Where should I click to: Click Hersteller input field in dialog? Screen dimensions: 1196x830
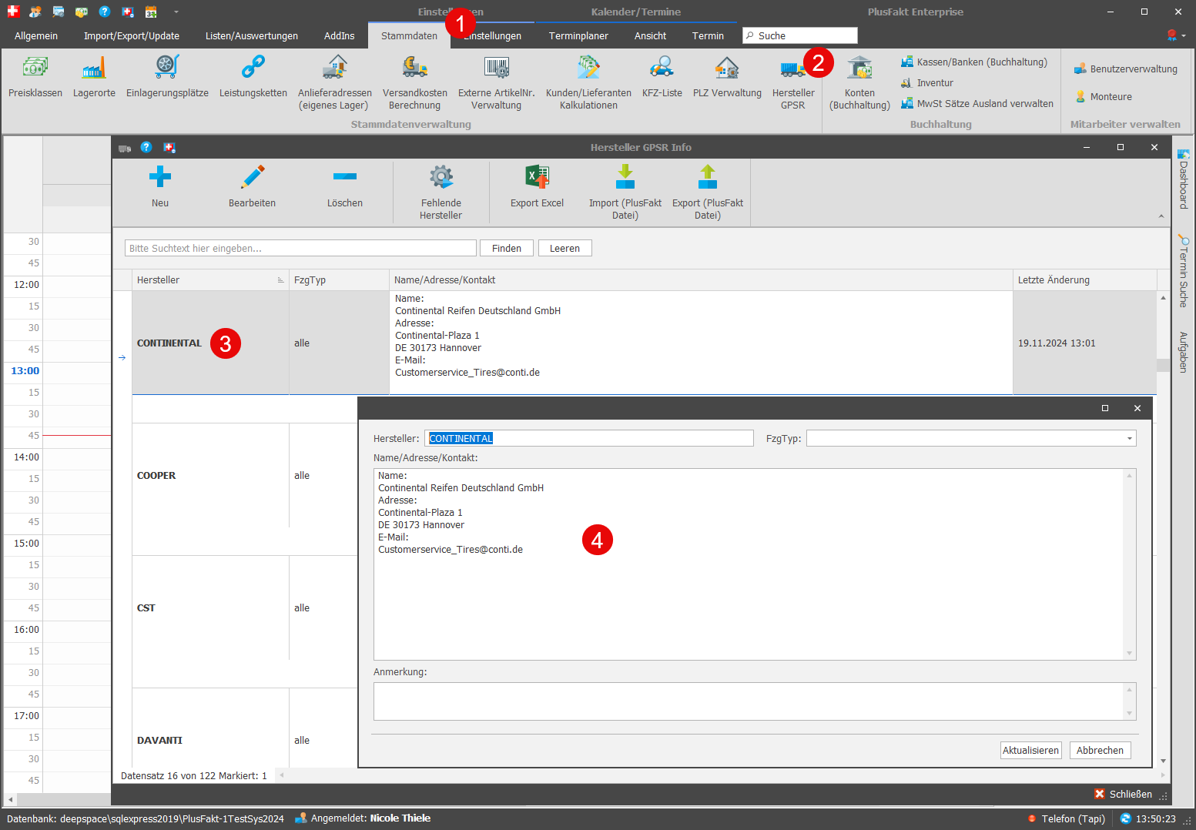coord(589,438)
